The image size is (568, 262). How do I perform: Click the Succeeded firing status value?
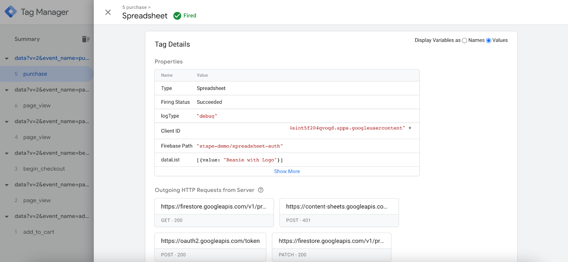click(209, 102)
